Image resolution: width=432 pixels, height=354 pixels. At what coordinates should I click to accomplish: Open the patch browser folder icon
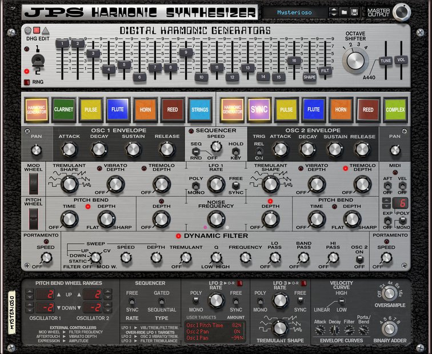(x=344, y=13)
